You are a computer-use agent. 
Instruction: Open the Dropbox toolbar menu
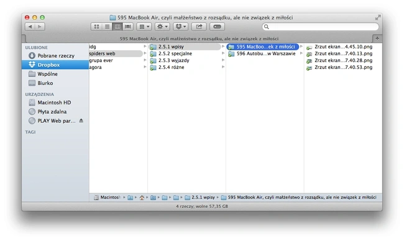[x=181, y=27]
